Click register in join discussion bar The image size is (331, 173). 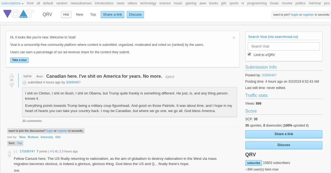click(62, 131)
